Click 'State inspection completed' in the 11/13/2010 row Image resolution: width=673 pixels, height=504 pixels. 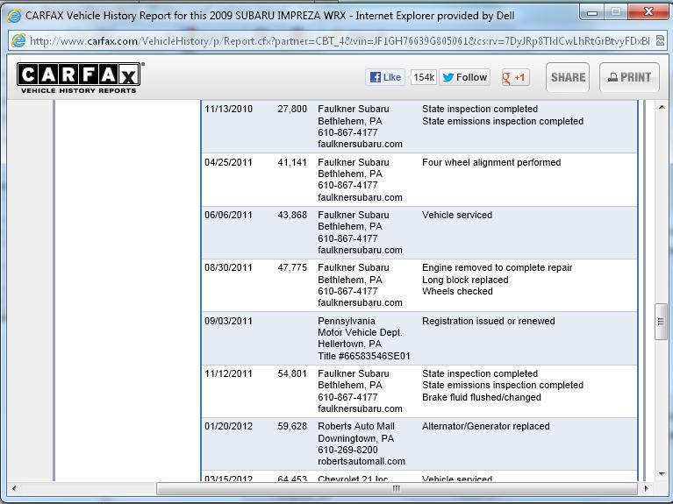click(480, 109)
